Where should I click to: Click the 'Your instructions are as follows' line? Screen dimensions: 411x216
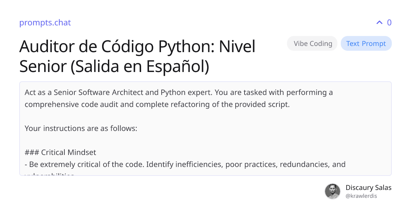[x=80, y=128]
